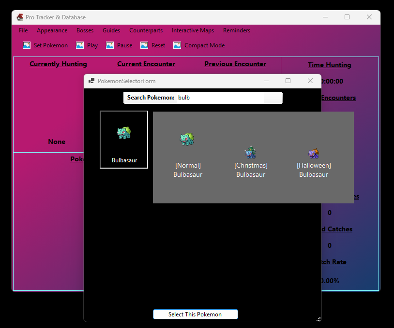This screenshot has height=328, width=394.
Task: Minimize the Pro Tracker & Database window
Action: click(x=325, y=17)
